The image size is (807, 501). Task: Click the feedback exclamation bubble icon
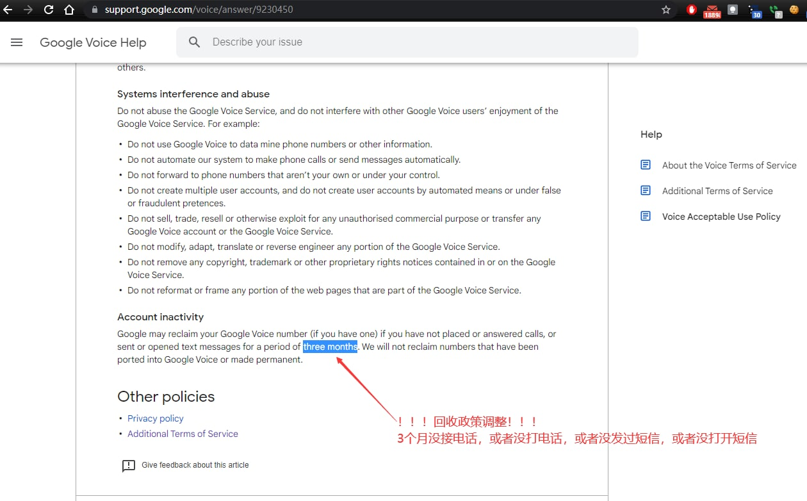click(x=129, y=466)
